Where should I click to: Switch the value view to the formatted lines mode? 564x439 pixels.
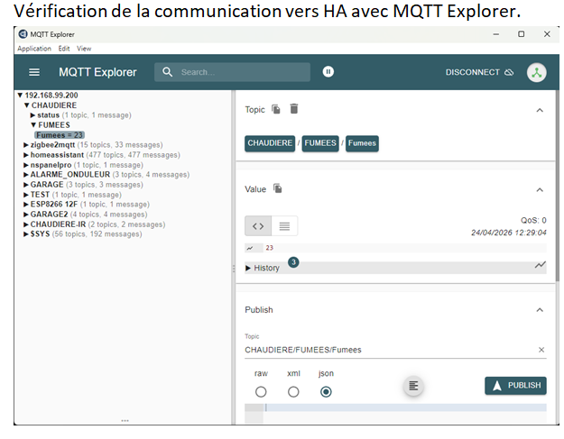(284, 226)
